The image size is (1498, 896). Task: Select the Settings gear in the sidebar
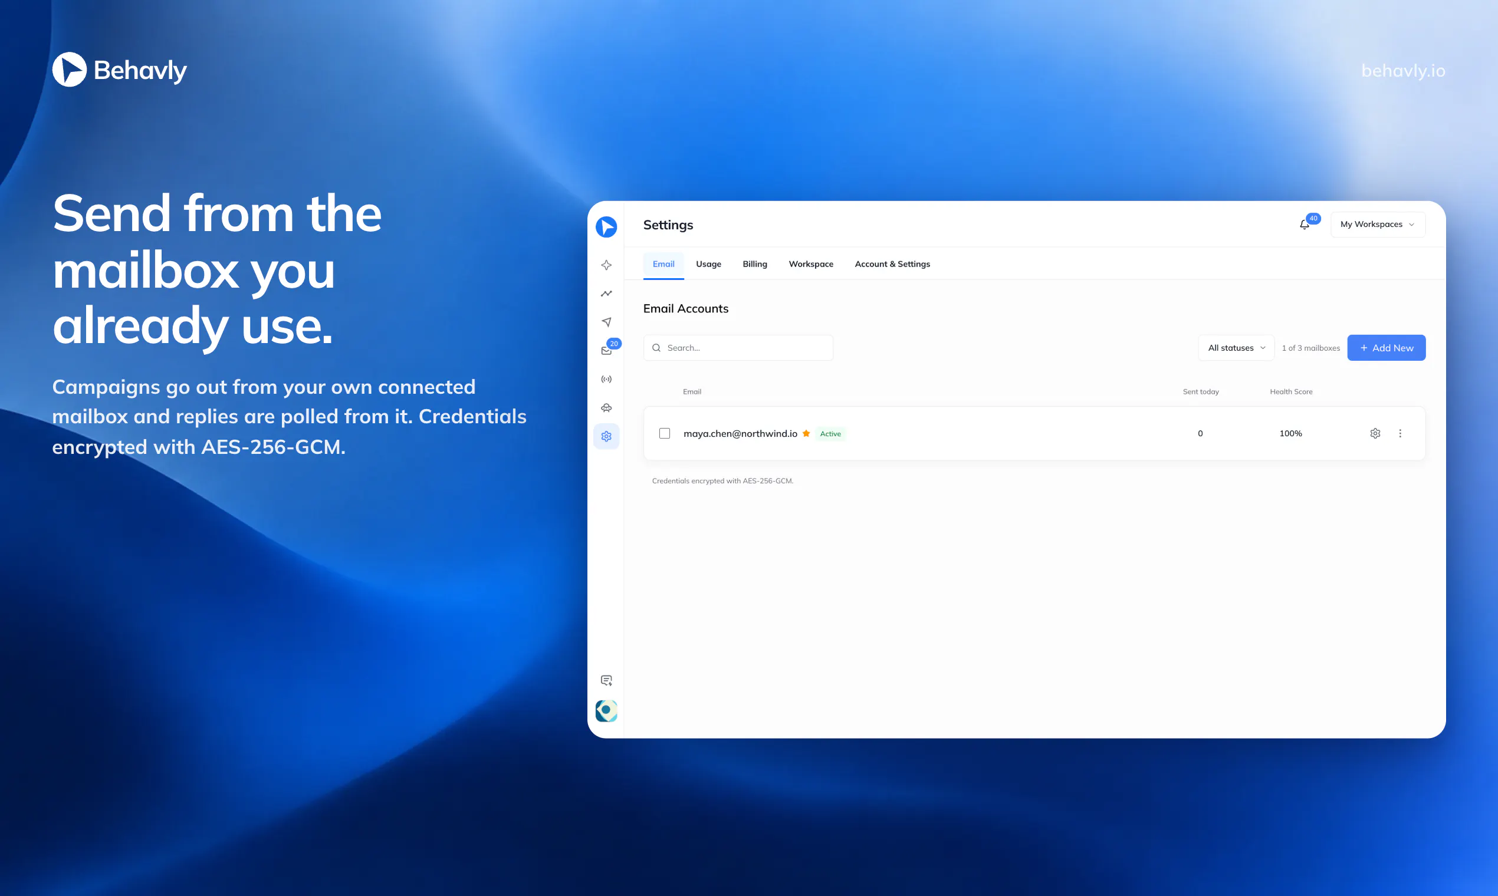pos(606,436)
